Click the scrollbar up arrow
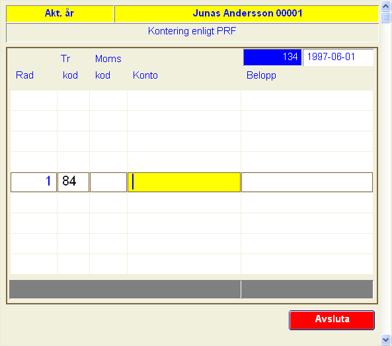The image size is (392, 346). coord(386,6)
